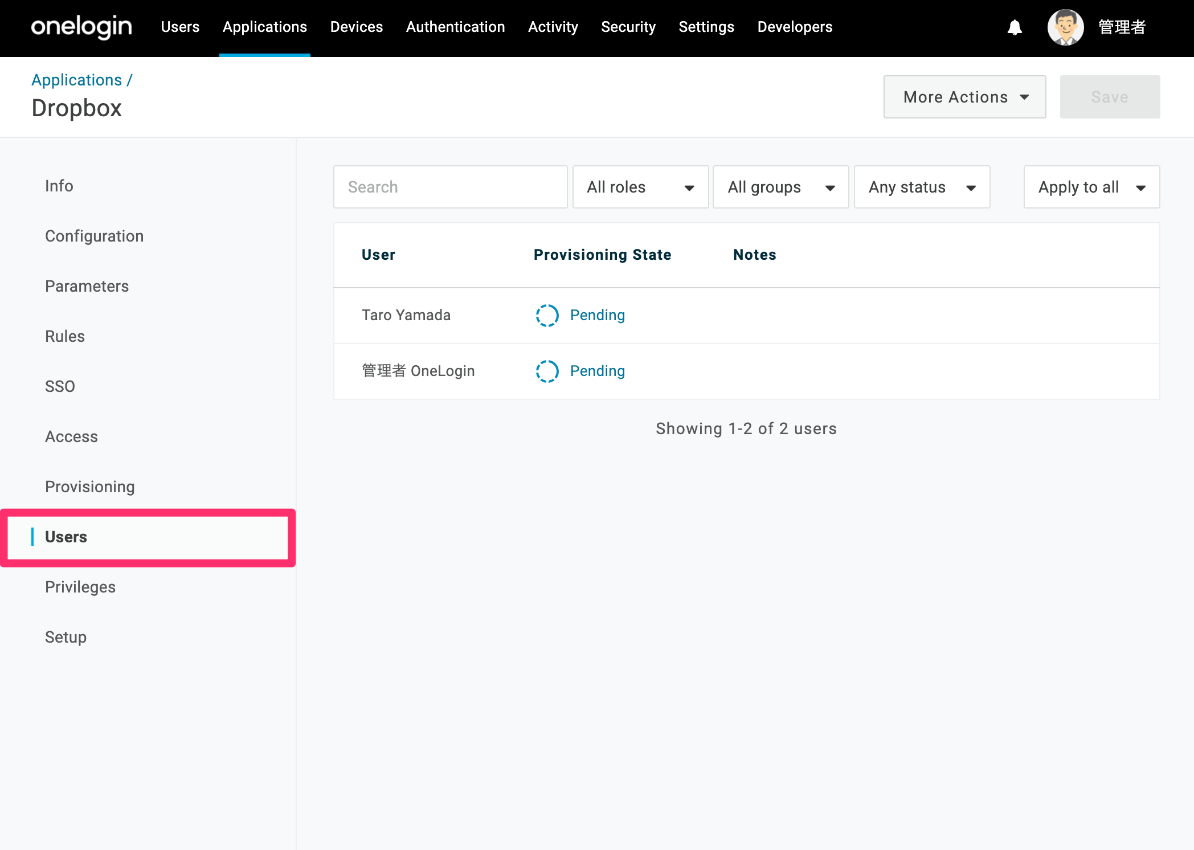The width and height of the screenshot is (1194, 850).
Task: Open the Settings navigation menu
Action: pyautogui.click(x=706, y=27)
